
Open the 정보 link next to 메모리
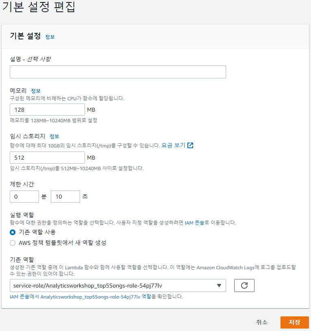pyautogui.click(x=36, y=91)
